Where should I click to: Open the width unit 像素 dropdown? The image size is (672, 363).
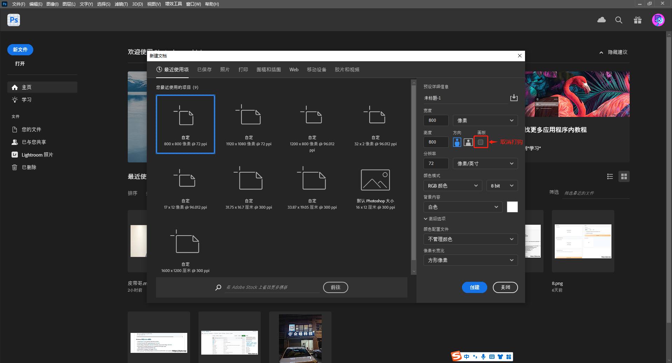pyautogui.click(x=485, y=120)
